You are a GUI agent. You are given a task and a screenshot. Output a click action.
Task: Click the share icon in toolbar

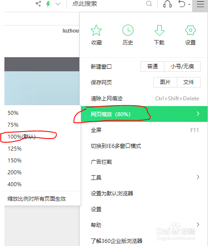coord(38,4)
